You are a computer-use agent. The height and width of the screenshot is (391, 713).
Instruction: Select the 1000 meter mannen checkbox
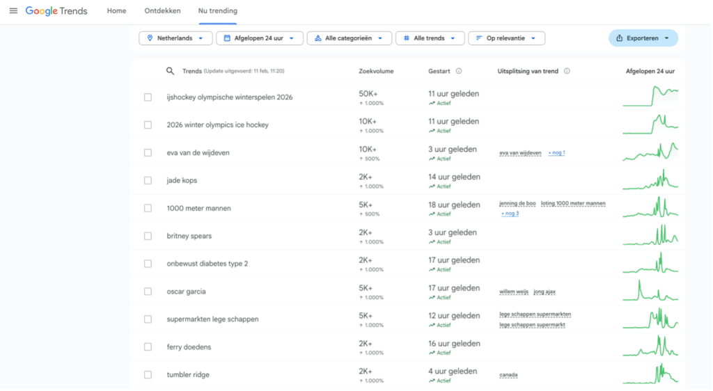[148, 208]
